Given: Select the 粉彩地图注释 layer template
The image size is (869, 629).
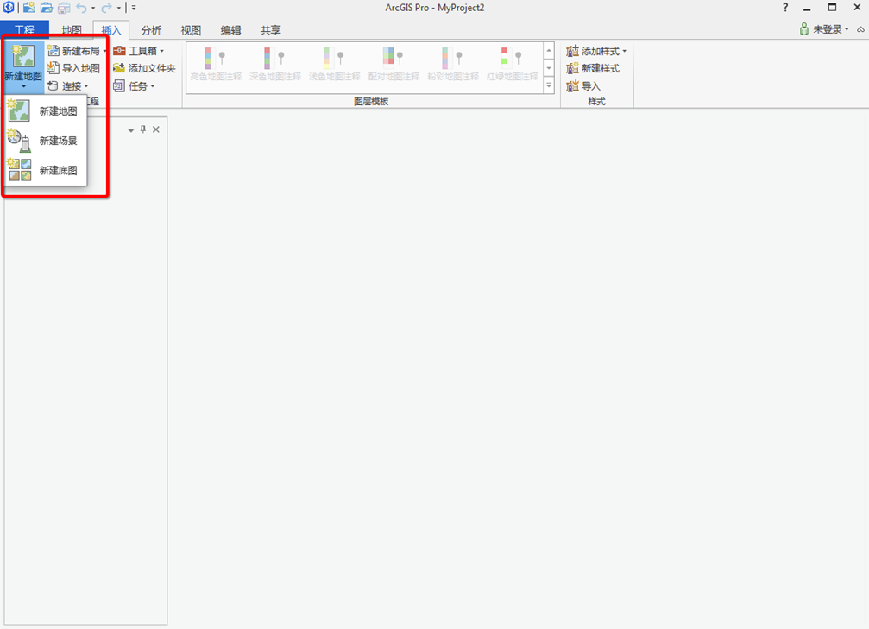Looking at the screenshot, I should (x=453, y=65).
